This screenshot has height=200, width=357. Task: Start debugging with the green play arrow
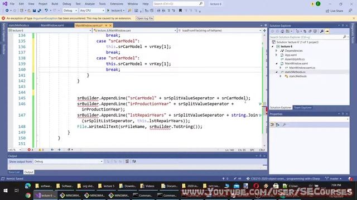pos(108,11)
